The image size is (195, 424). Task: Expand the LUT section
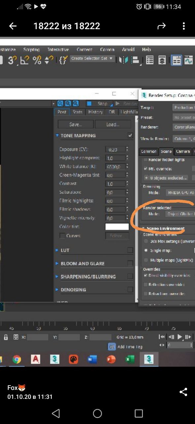point(57,250)
